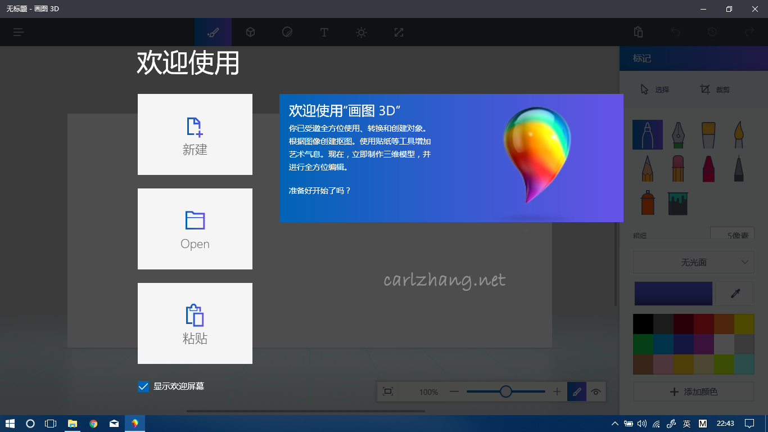Click the Open tile on welcome screen
Image resolution: width=768 pixels, height=432 pixels.
pyautogui.click(x=195, y=229)
